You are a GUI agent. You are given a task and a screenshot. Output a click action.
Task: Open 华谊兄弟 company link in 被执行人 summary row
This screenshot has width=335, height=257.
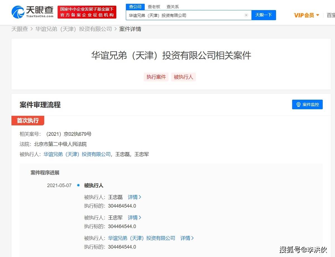77,154
